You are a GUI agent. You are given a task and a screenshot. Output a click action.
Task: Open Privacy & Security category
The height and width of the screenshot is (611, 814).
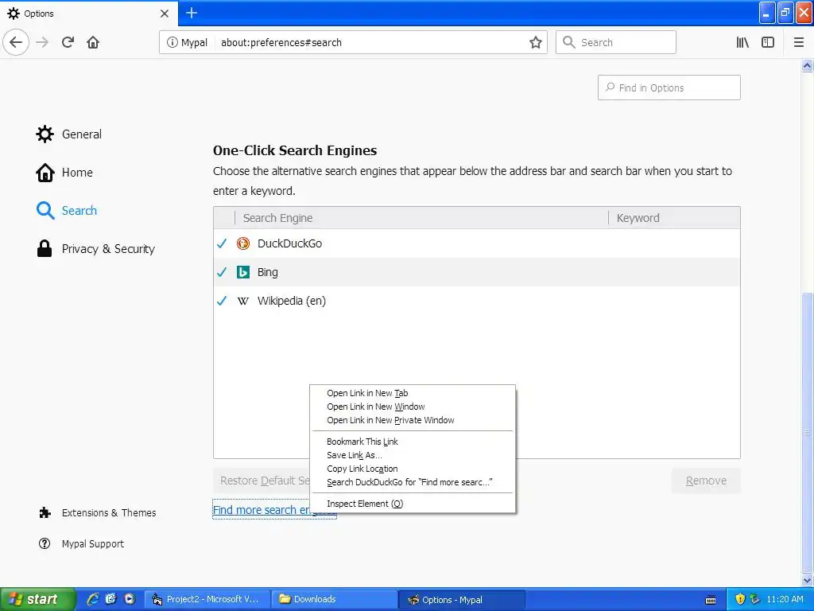(x=95, y=249)
